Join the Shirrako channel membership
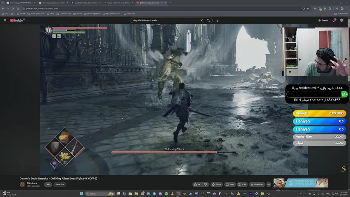350x197 pixels. point(48,185)
